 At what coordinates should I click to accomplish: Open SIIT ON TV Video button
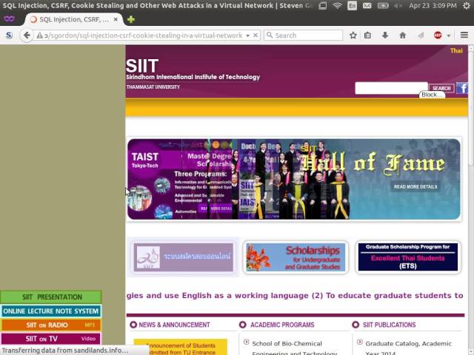51,339
